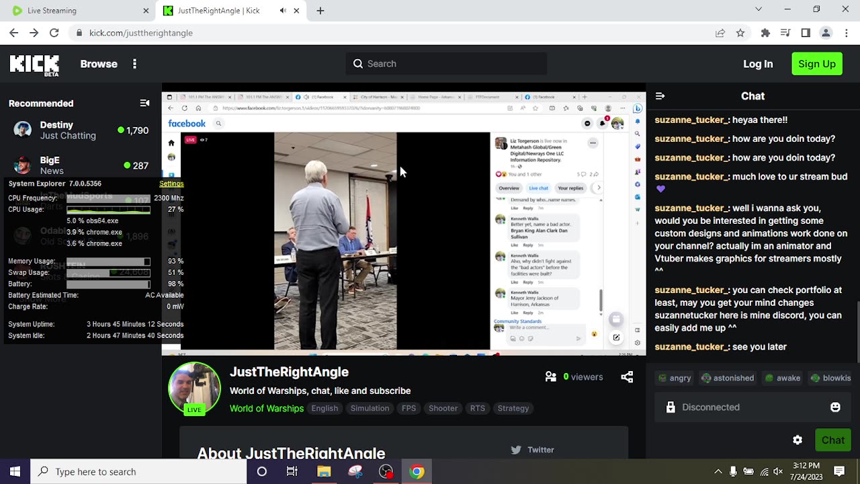
Task: Open Destiny's Just Chatting channel
Action: coord(81,130)
